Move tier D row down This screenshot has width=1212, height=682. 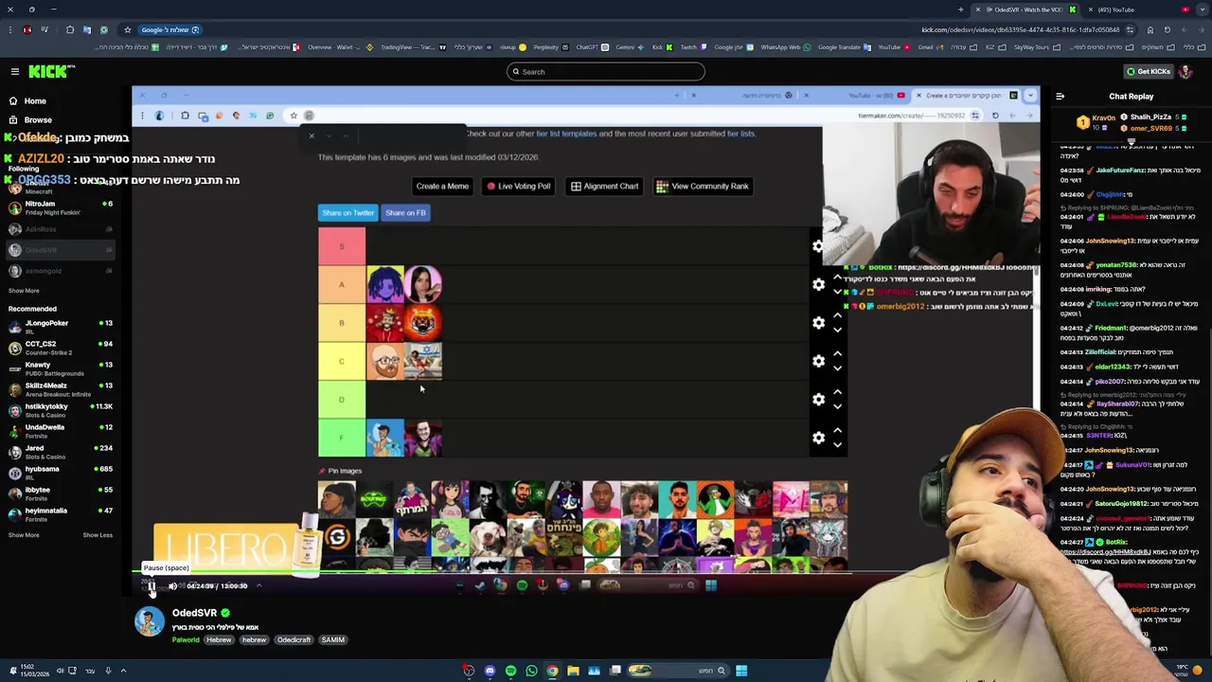(x=837, y=407)
